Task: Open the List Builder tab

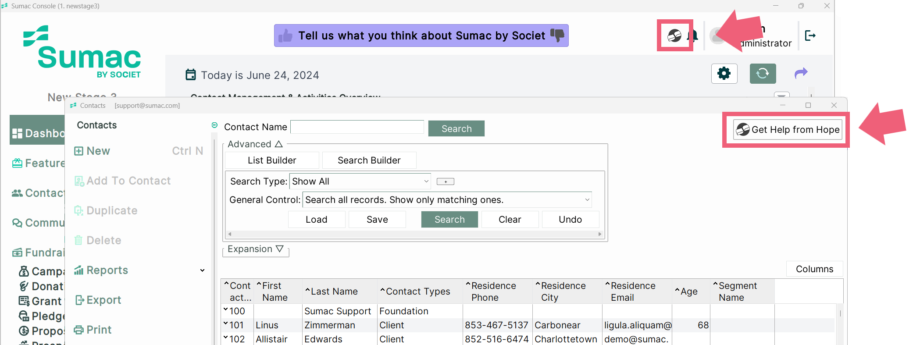Action: click(272, 160)
